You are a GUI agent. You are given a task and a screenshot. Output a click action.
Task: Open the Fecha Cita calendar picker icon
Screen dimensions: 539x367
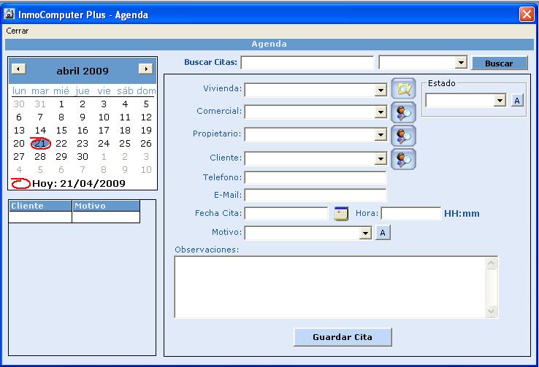click(x=341, y=214)
